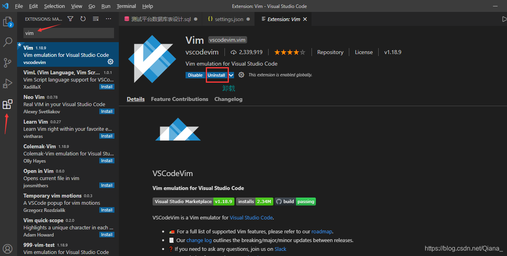This screenshot has height=256, width=507.
Task: Install the Open in Vim extension
Action: (x=107, y=185)
